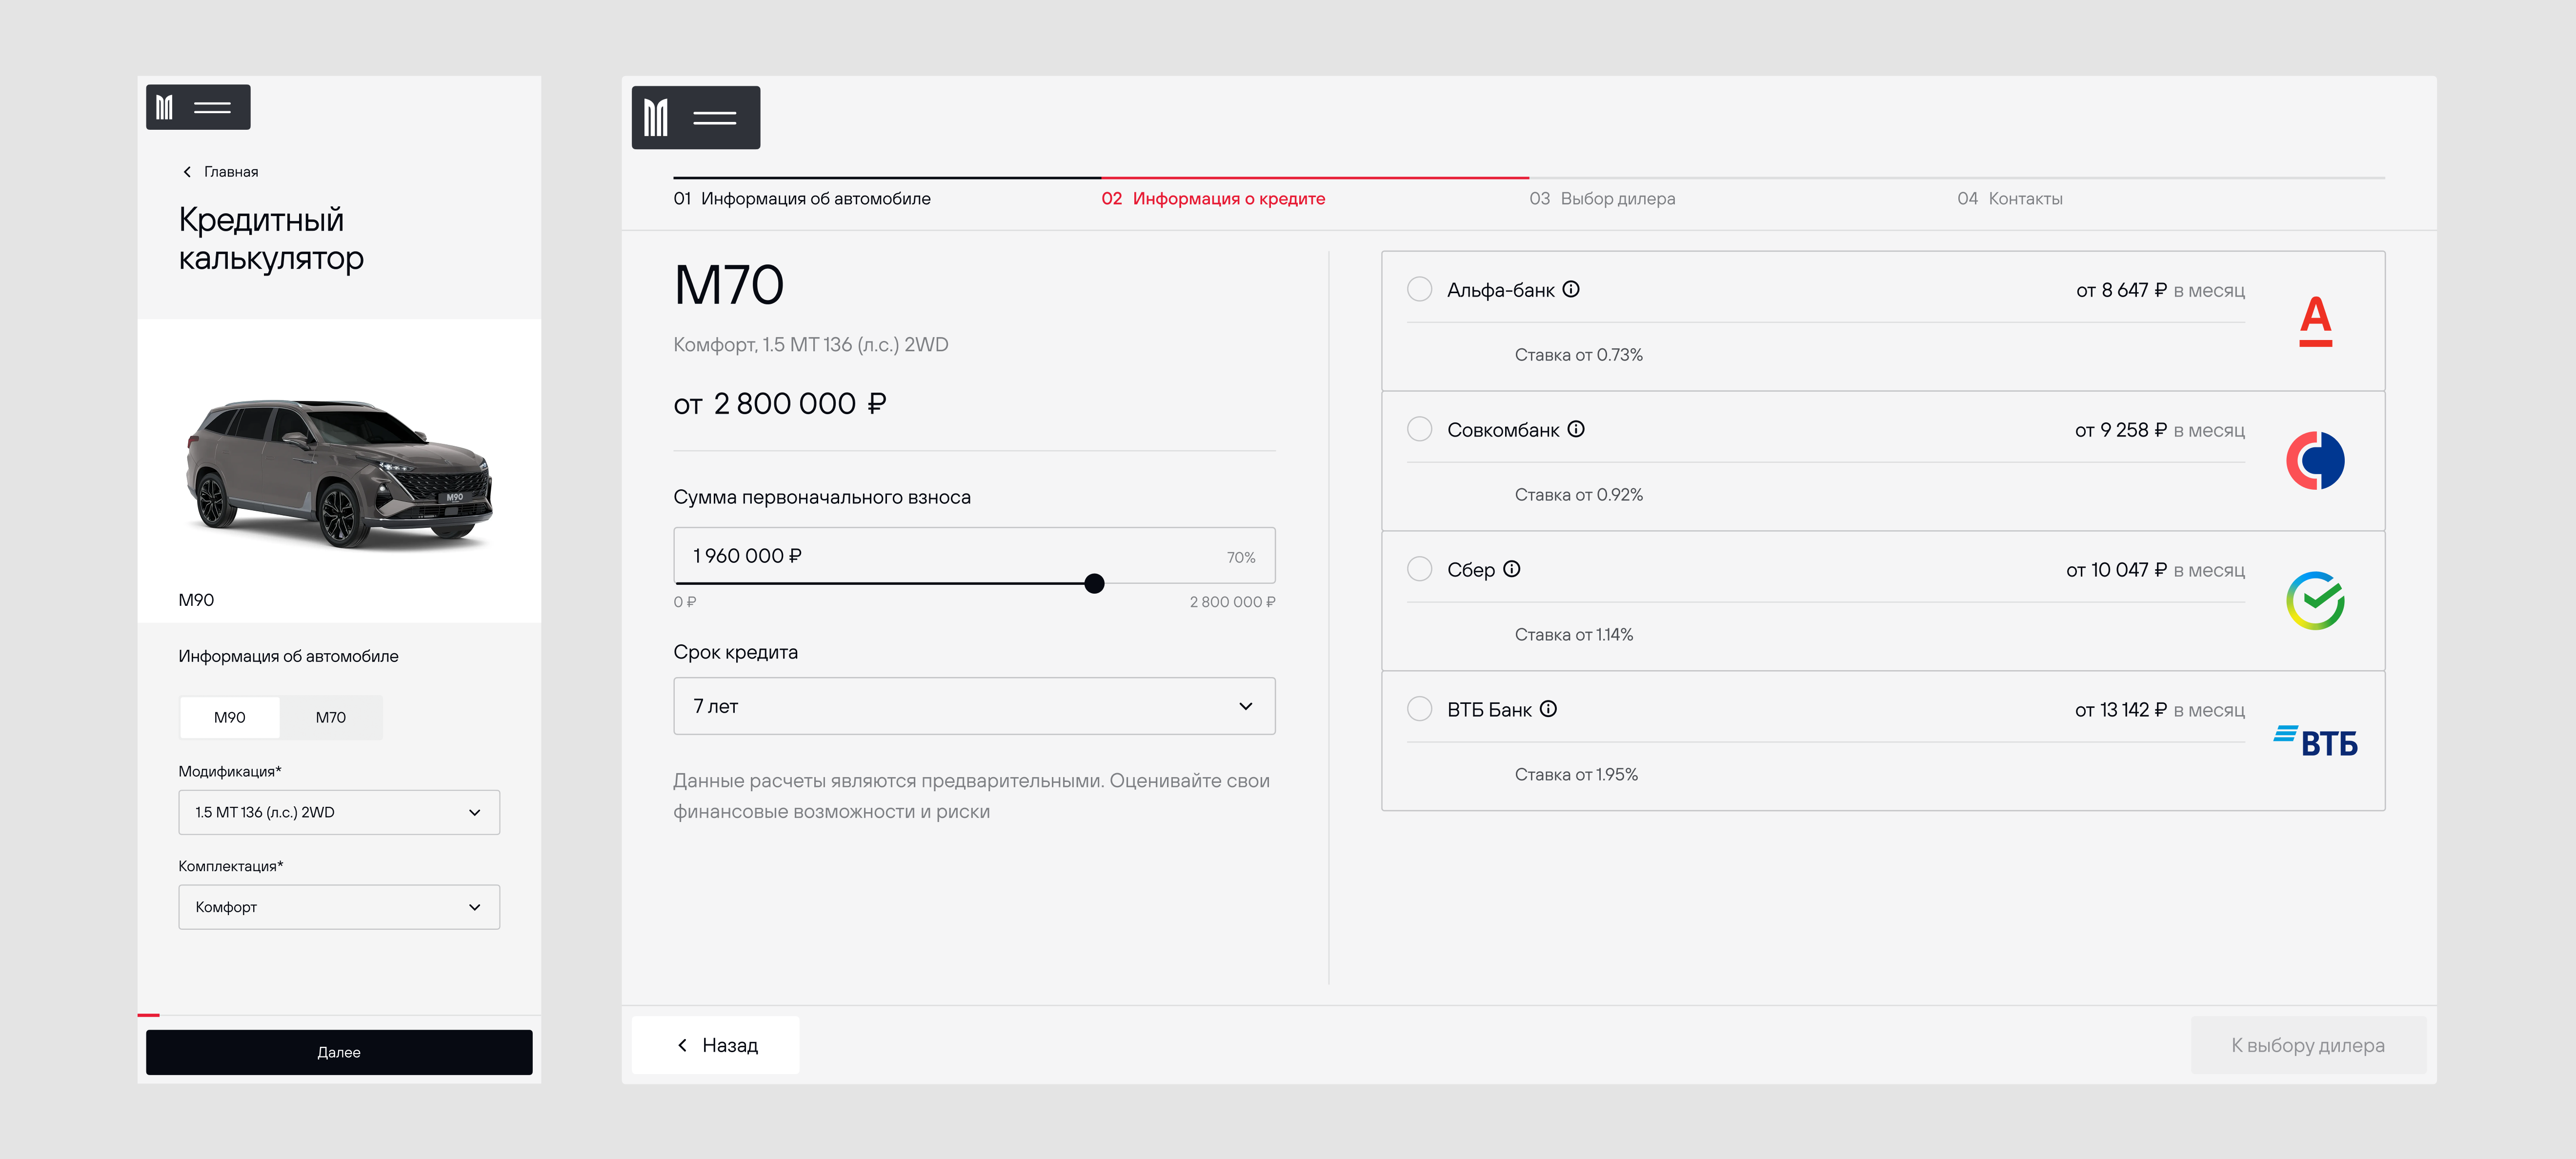This screenshot has width=2576, height=1159.
Task: Open hamburger menu in mobile panel header
Action: pyautogui.click(x=212, y=107)
